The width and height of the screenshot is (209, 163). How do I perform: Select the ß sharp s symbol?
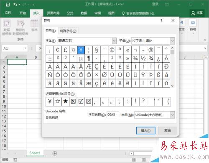tap(158, 75)
